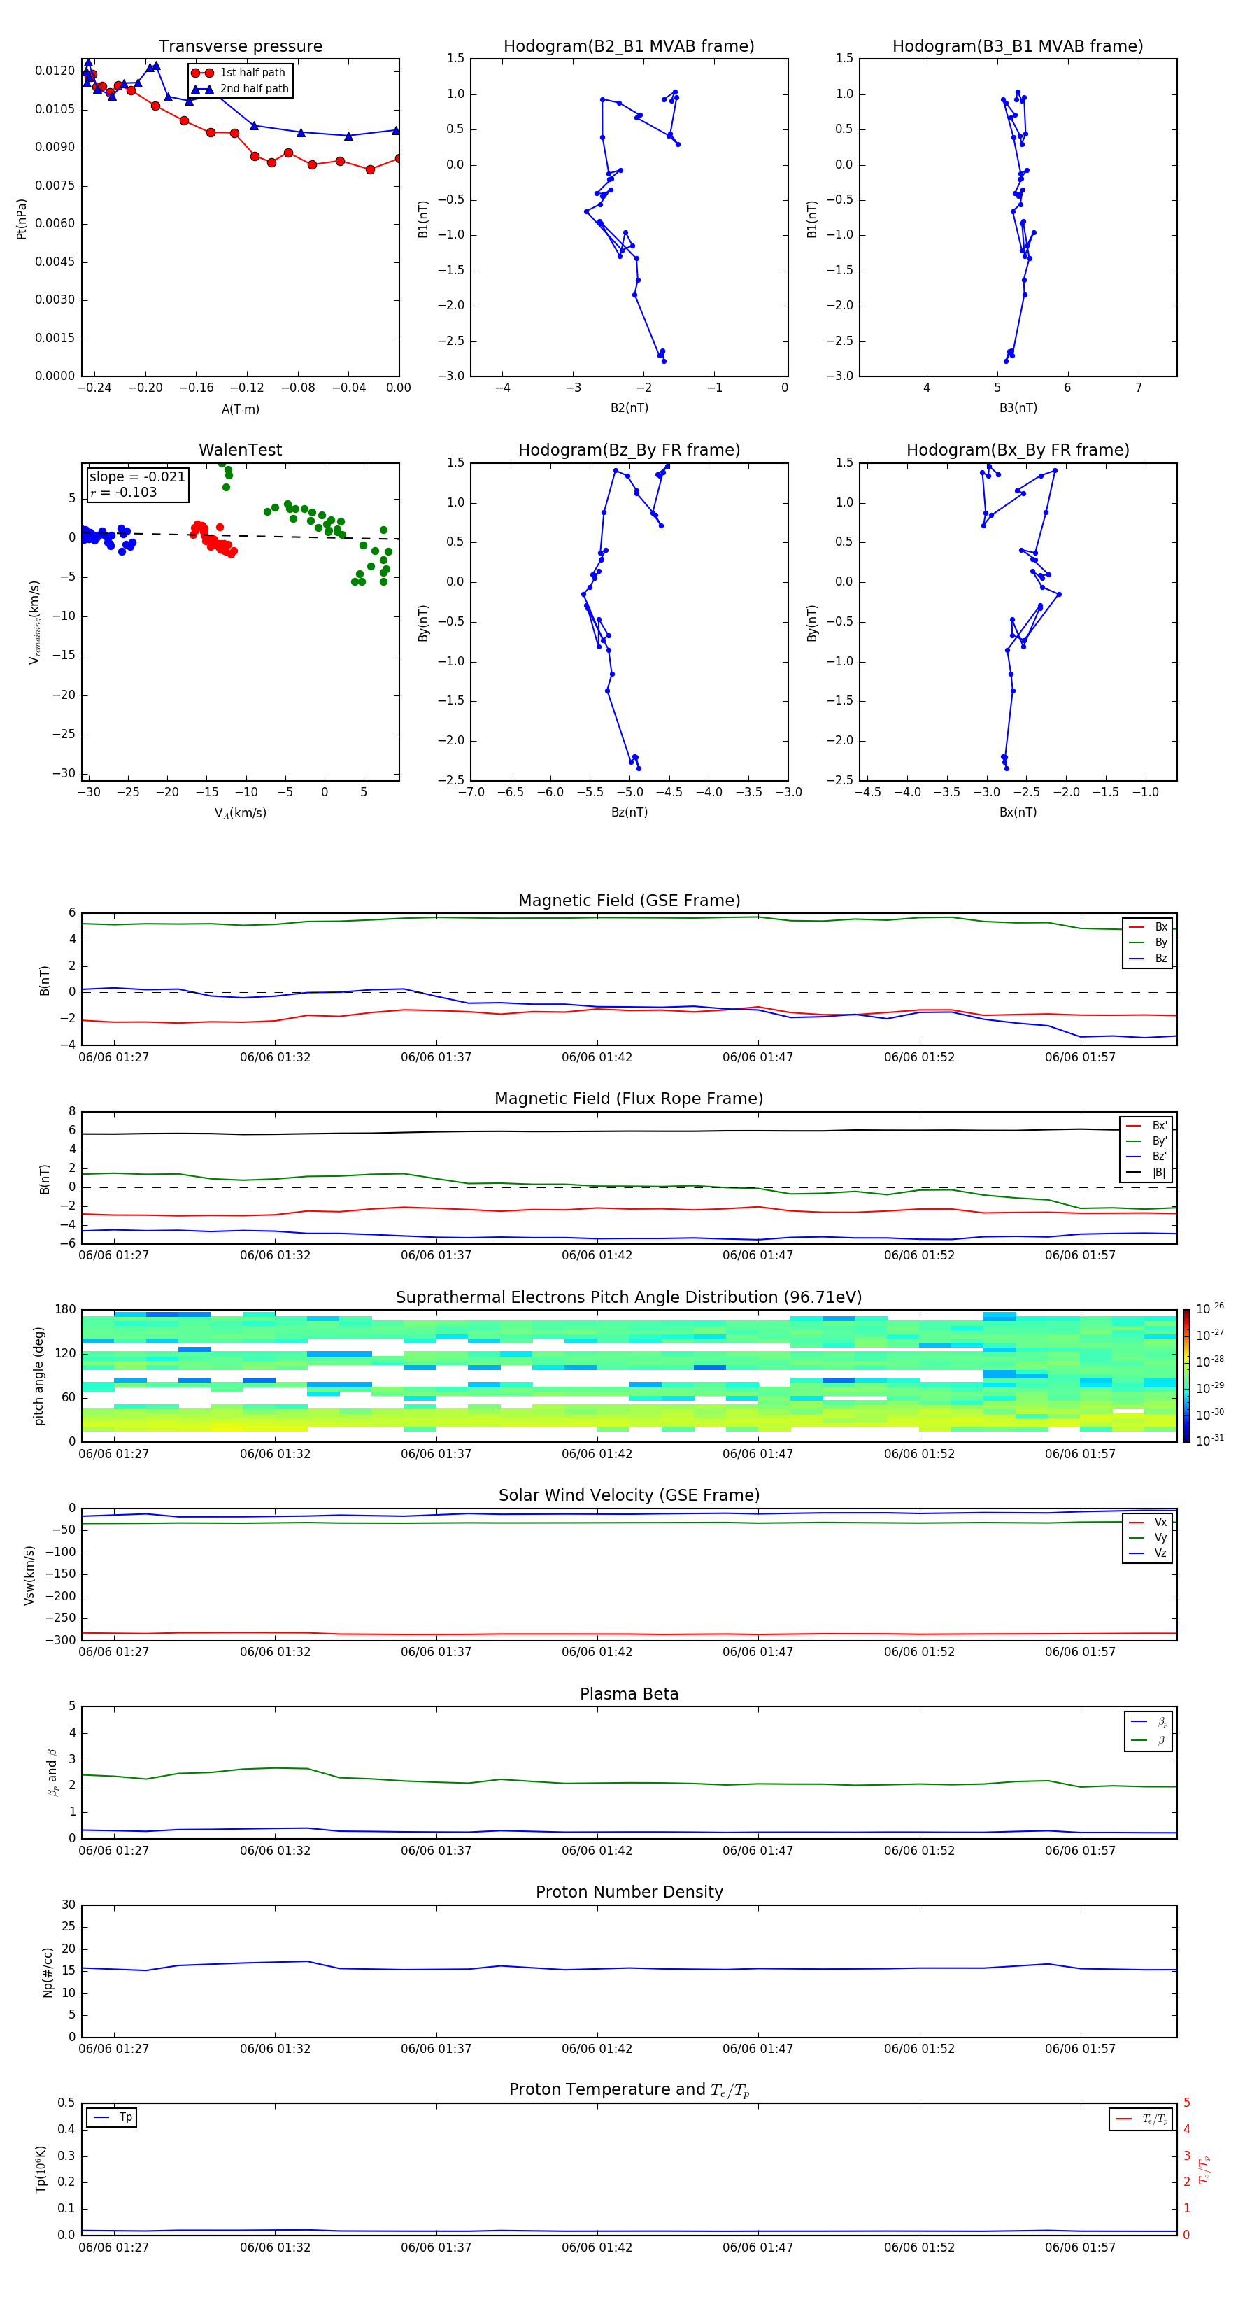Click the "Bz(nT)" x-axis label
The image size is (1259, 2309).
point(629,812)
